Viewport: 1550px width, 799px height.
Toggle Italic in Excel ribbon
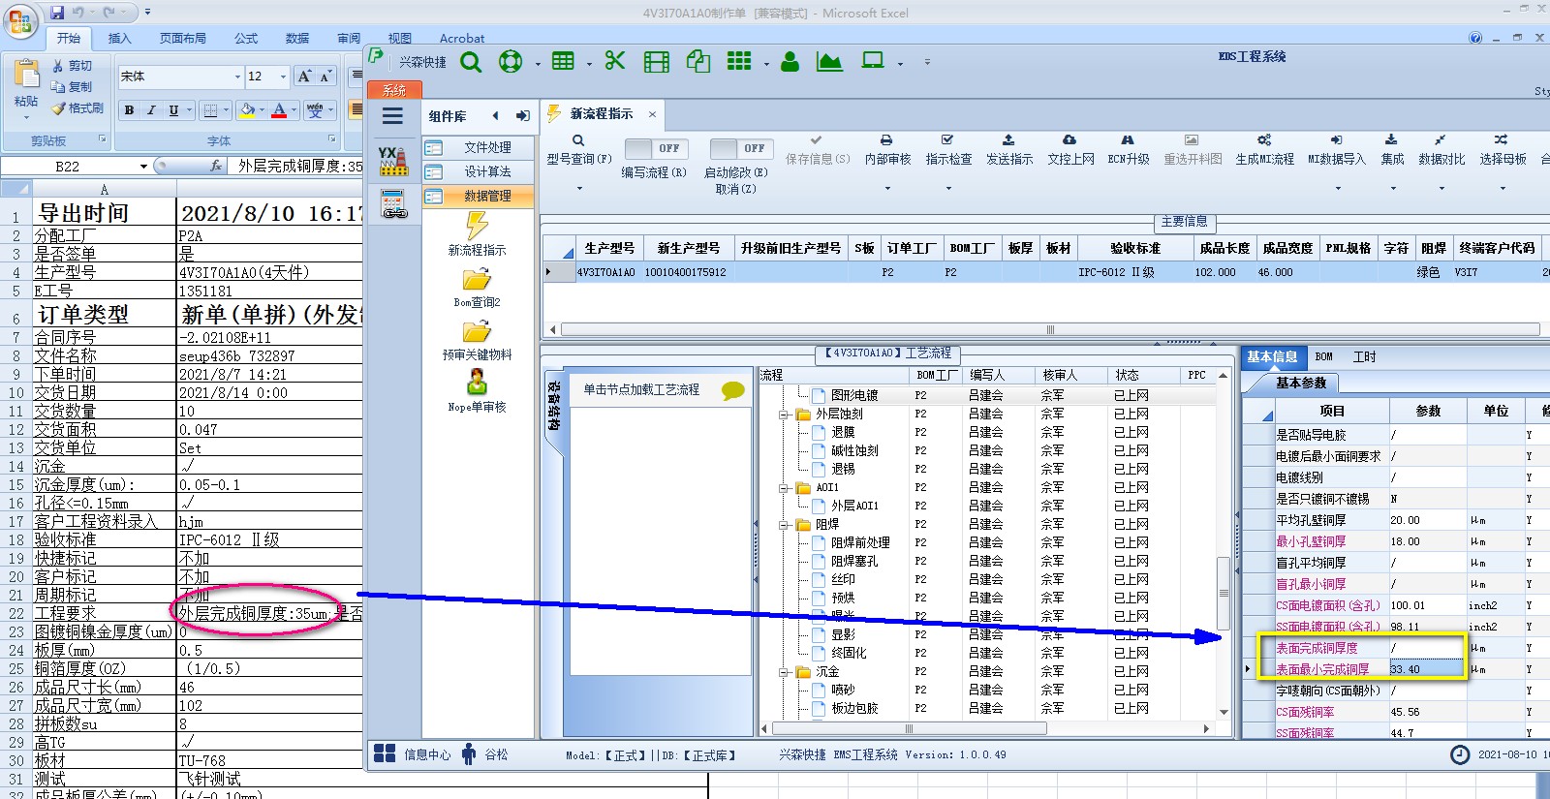point(151,110)
